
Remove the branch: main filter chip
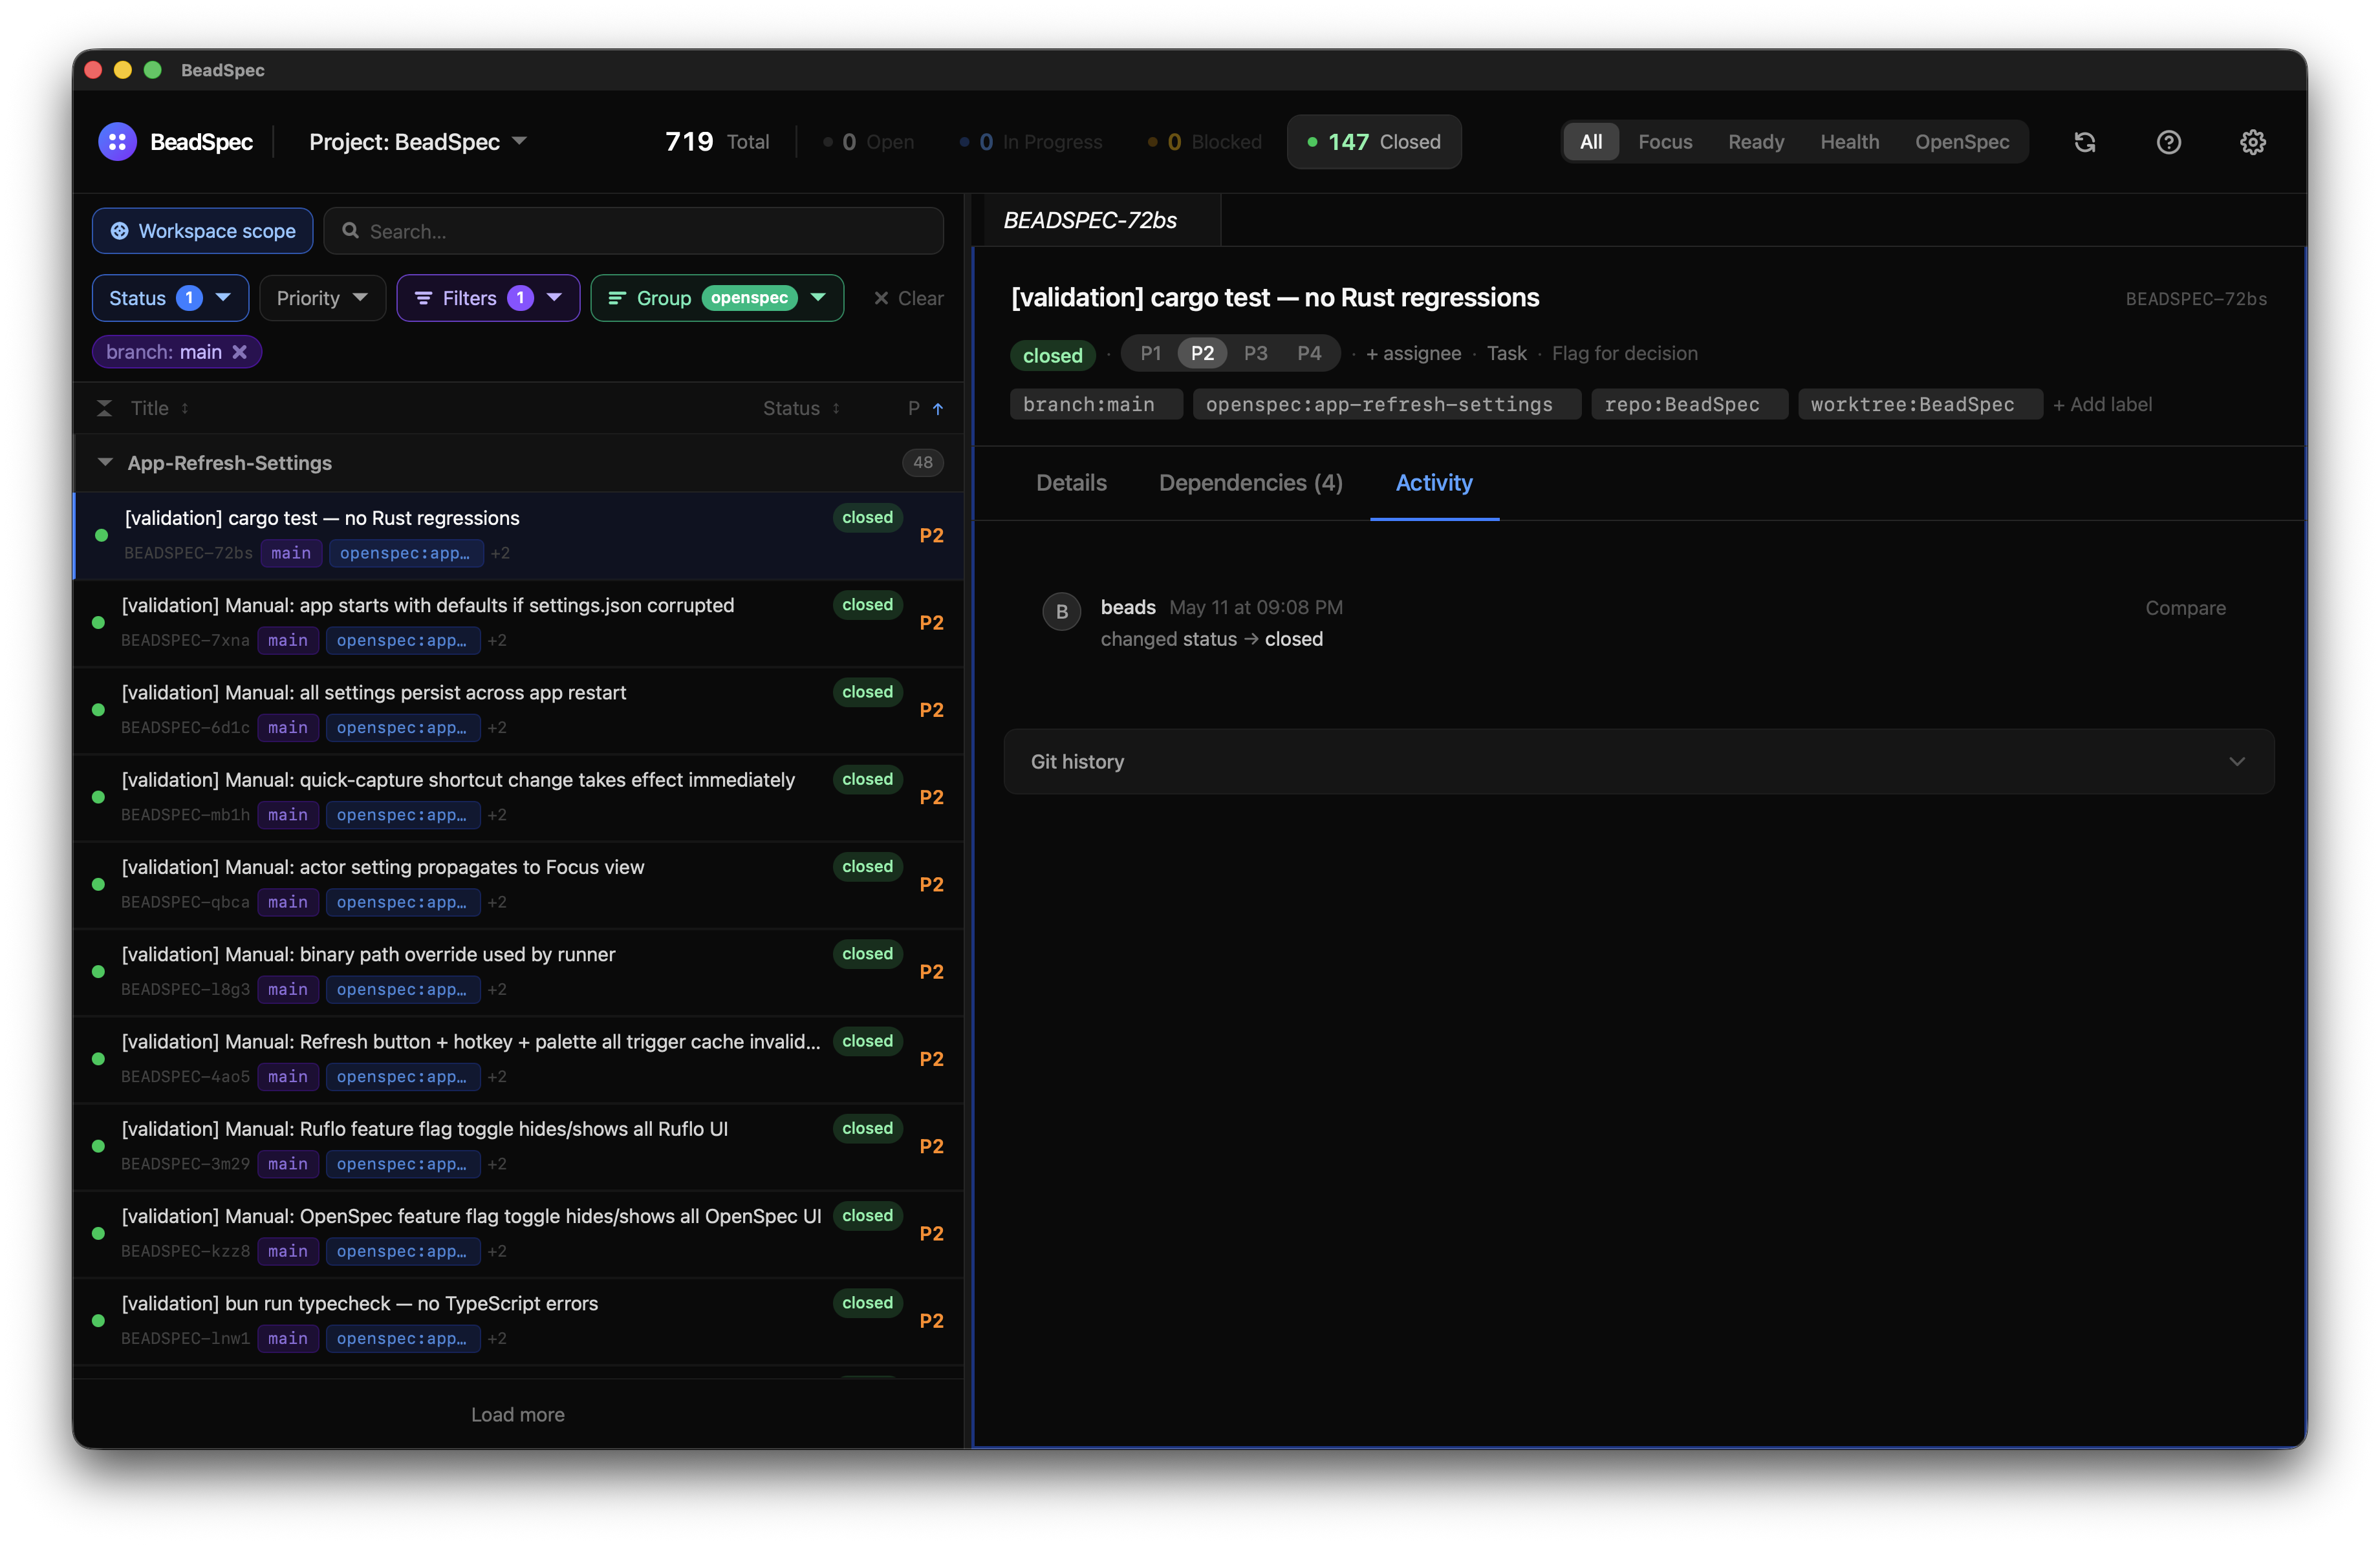click(240, 352)
